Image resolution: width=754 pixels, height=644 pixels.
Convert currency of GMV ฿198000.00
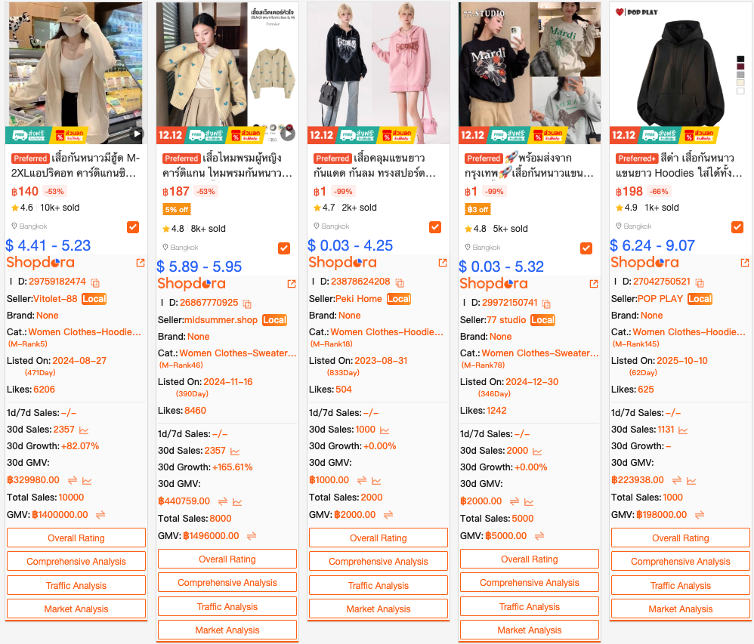point(700,515)
